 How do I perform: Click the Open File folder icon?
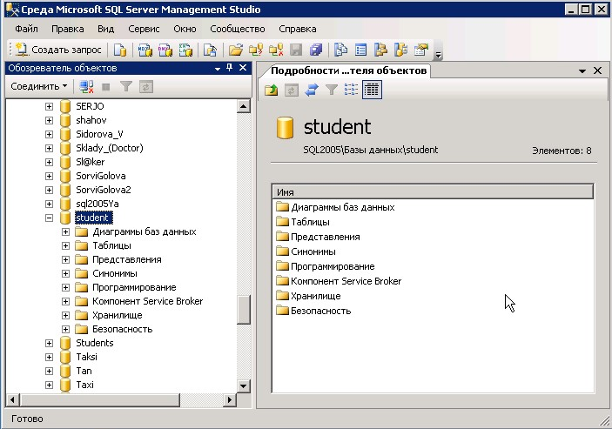(x=235, y=50)
